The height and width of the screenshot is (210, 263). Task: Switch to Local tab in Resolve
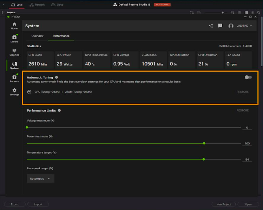coord(17,5)
